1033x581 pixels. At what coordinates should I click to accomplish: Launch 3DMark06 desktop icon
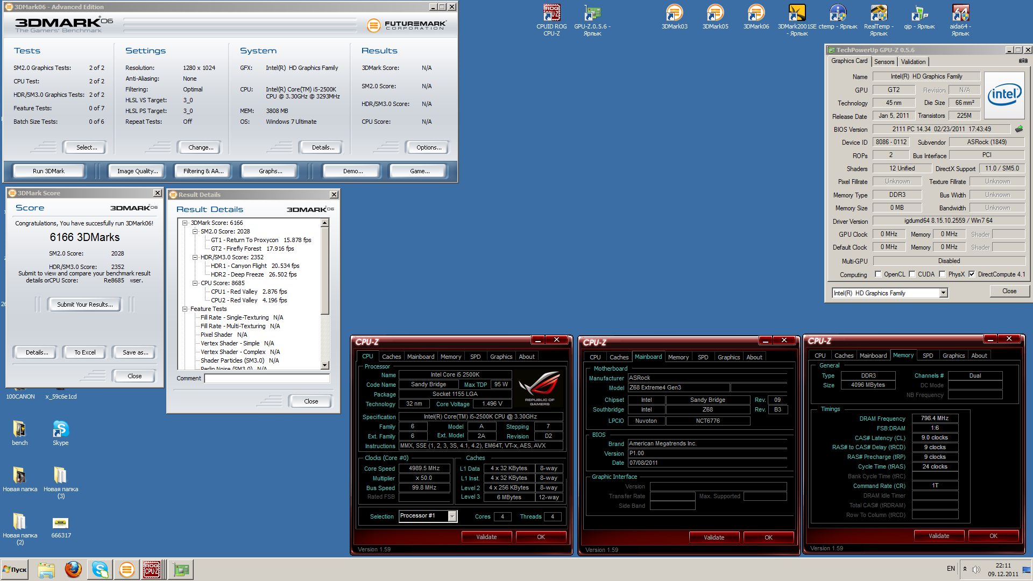(756, 17)
